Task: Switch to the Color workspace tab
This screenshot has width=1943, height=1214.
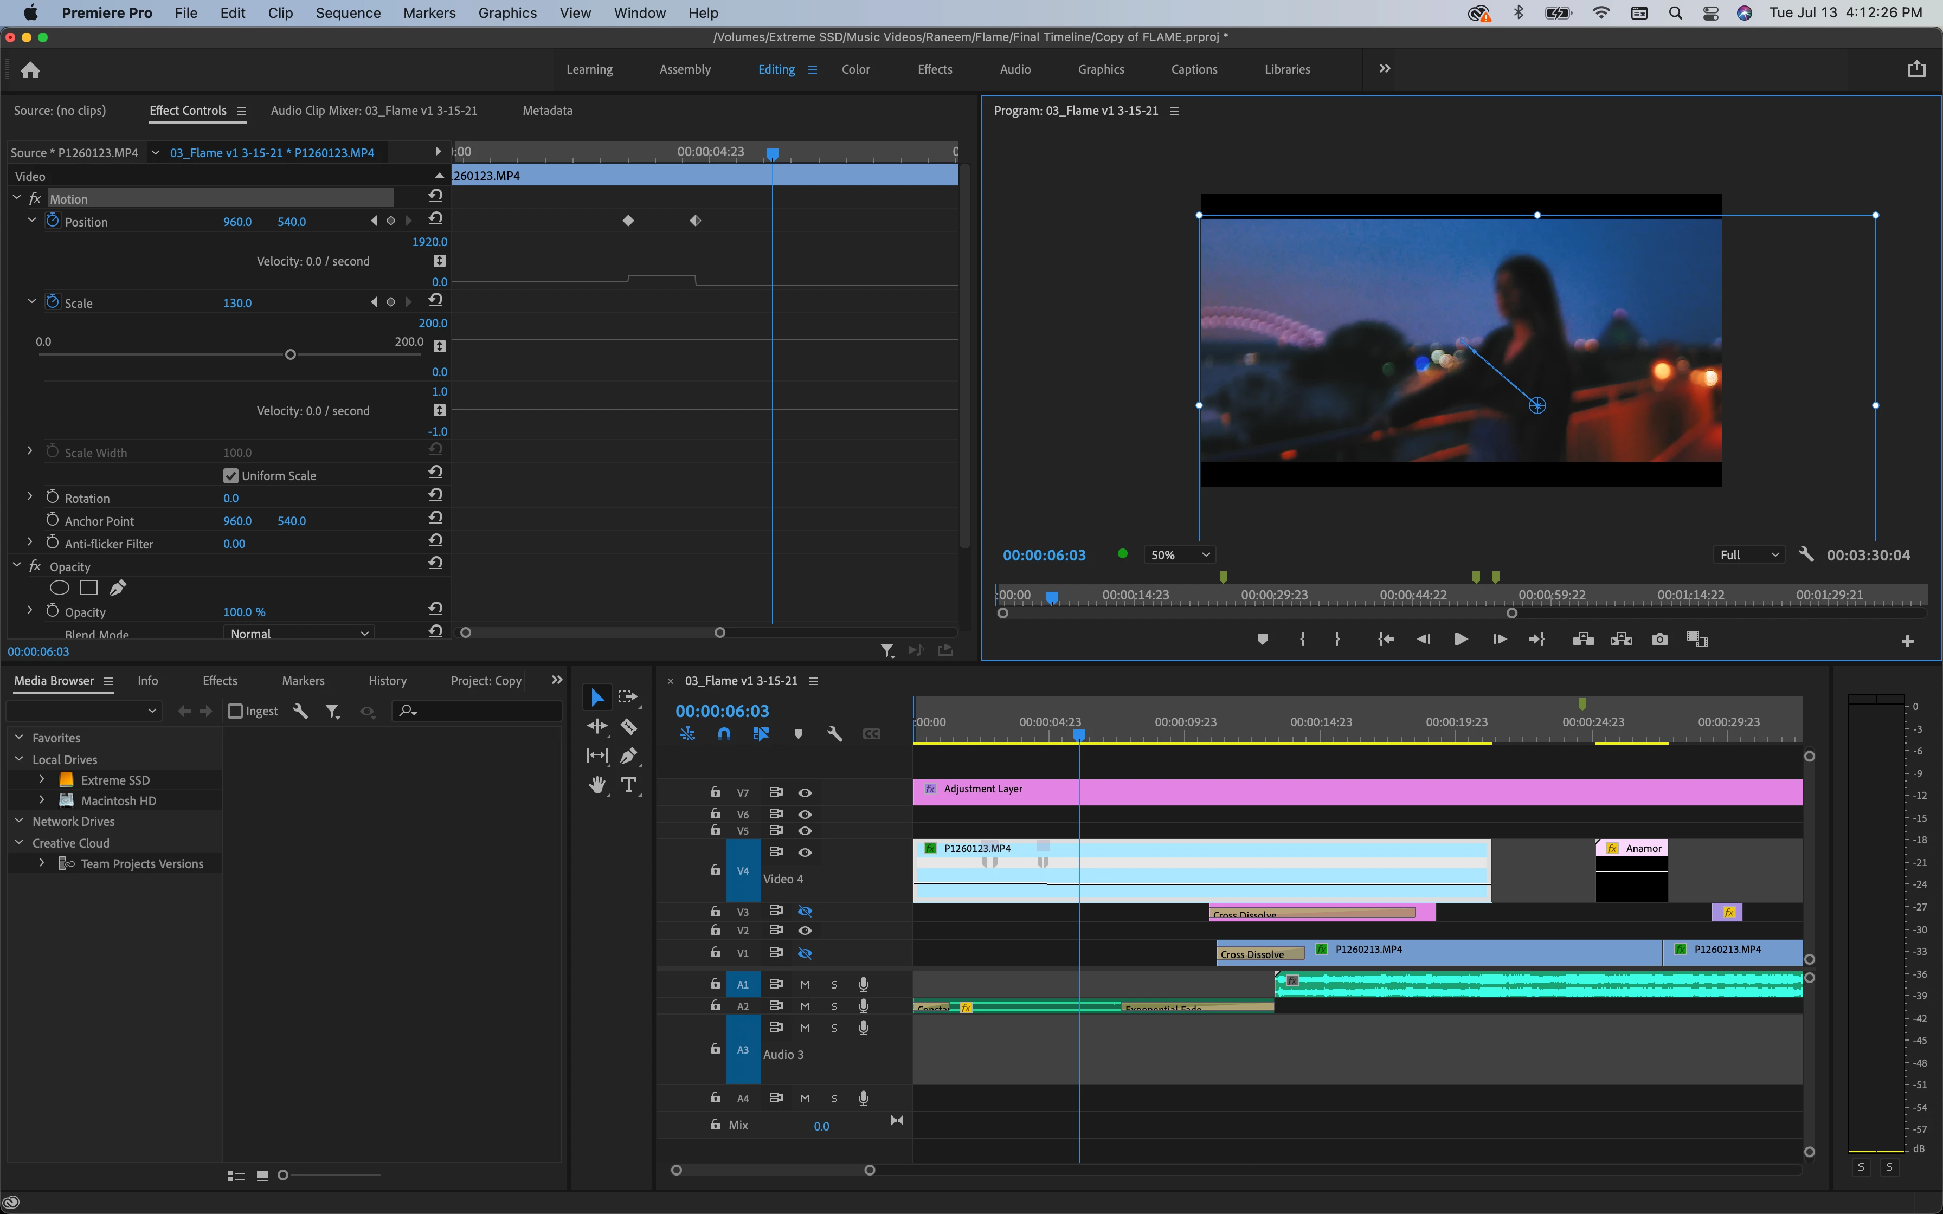Action: pos(855,69)
